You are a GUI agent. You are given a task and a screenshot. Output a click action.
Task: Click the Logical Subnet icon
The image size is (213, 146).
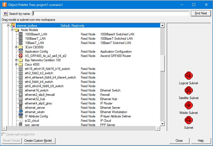(x=188, y=76)
